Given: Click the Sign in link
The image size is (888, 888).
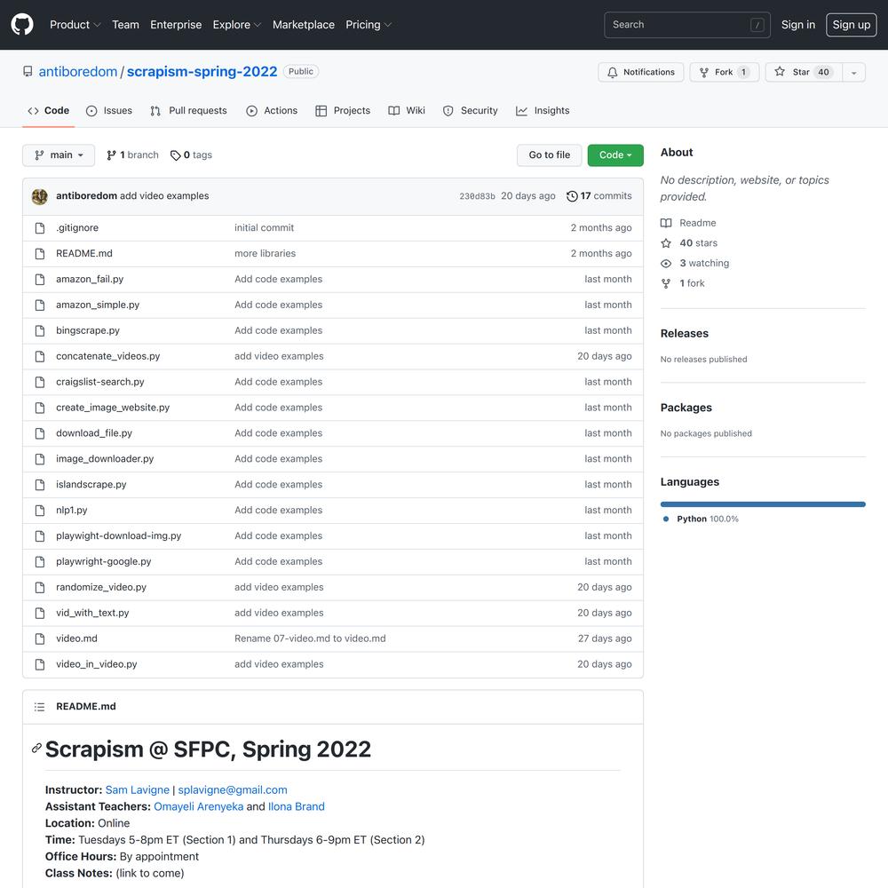Looking at the screenshot, I should pyautogui.click(x=798, y=24).
